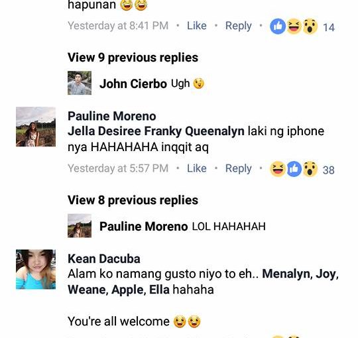Image resolution: width=358 pixels, height=338 pixels.
Task: Click the wow reaction icon beside count 14
Action: click(310, 27)
